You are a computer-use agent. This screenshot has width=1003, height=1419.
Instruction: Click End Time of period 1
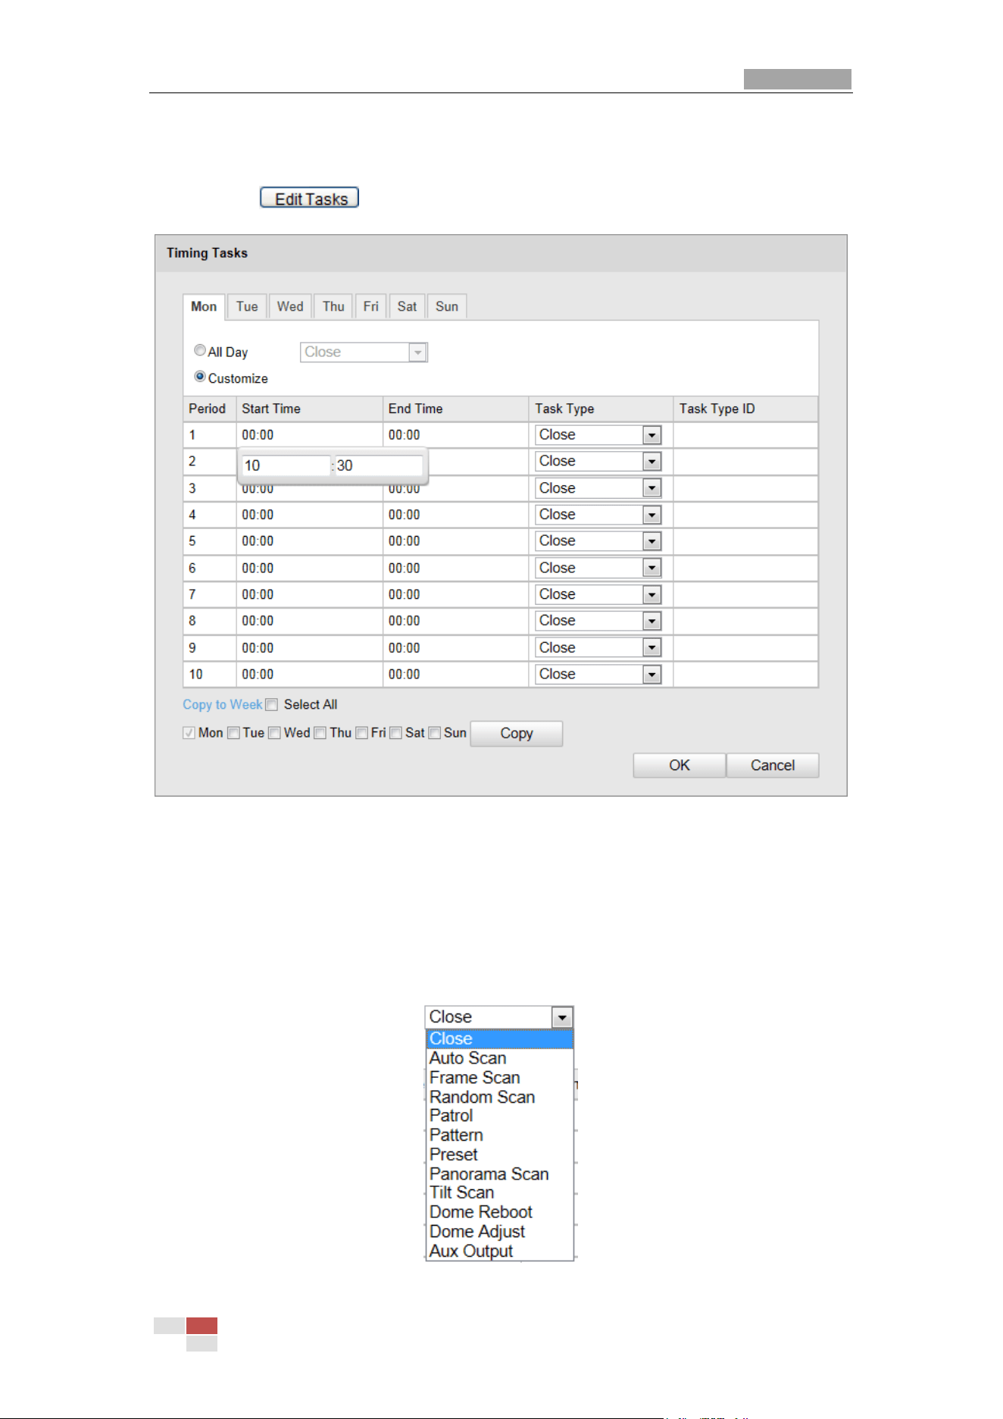coord(455,435)
